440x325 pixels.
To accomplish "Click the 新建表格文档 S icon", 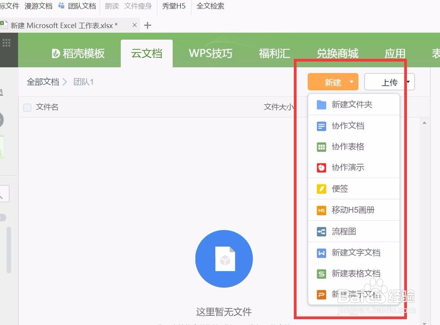I will pyautogui.click(x=321, y=273).
